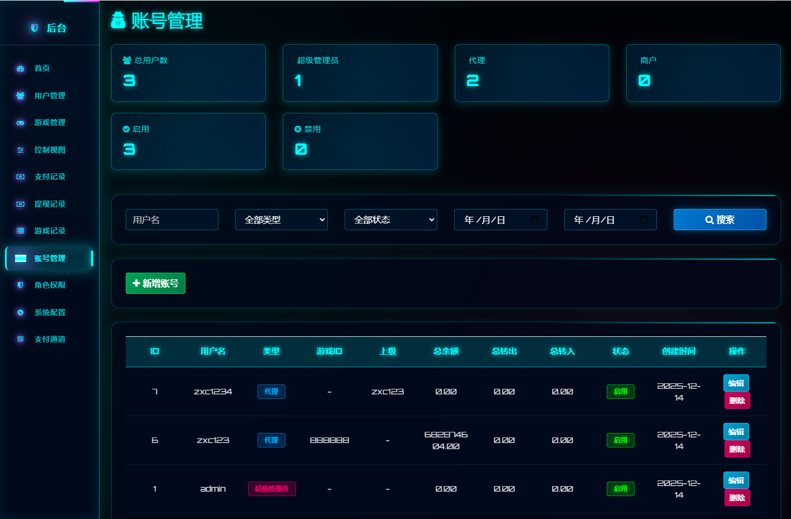The image size is (791, 519).
Task: Click the 用户名 search input field
Action: 172,220
